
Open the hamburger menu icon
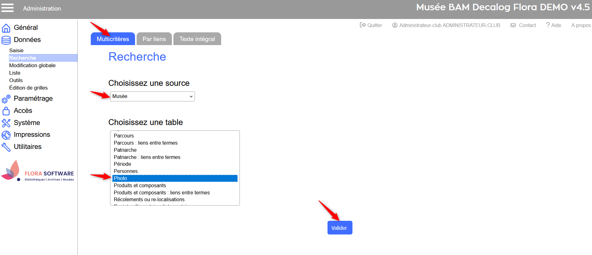click(x=7, y=8)
